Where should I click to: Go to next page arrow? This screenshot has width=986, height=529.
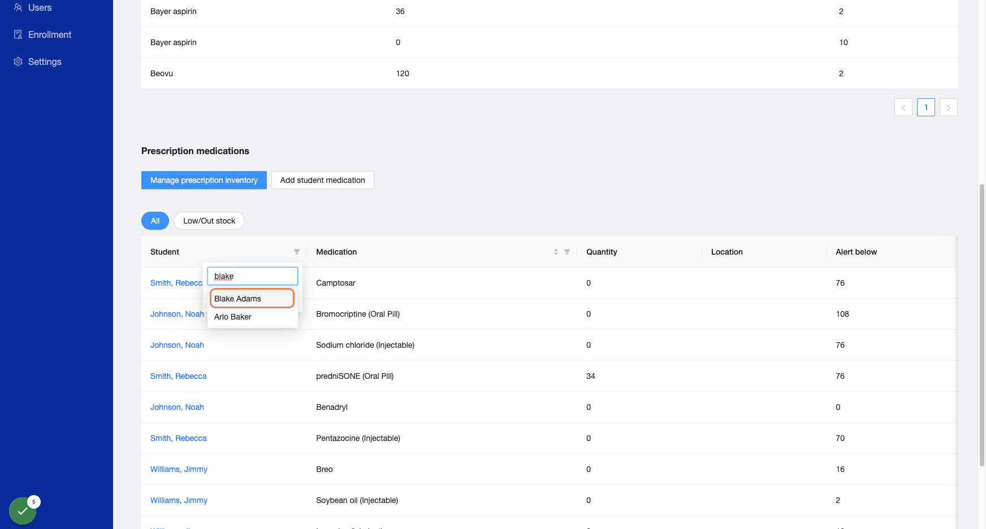pos(948,107)
